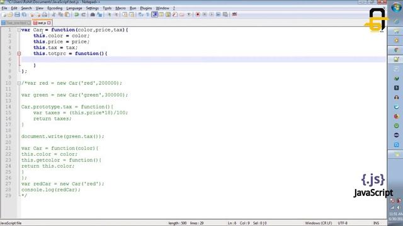Switch to the first blurred document tab

pos(16,23)
